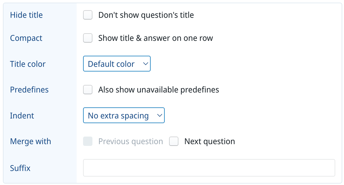Enable the Compact checkbox
Viewport: 344px width, 185px height.
click(88, 38)
